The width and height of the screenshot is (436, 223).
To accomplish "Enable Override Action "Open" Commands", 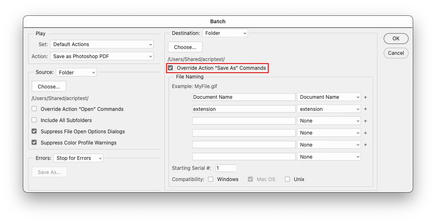I will click(34, 109).
